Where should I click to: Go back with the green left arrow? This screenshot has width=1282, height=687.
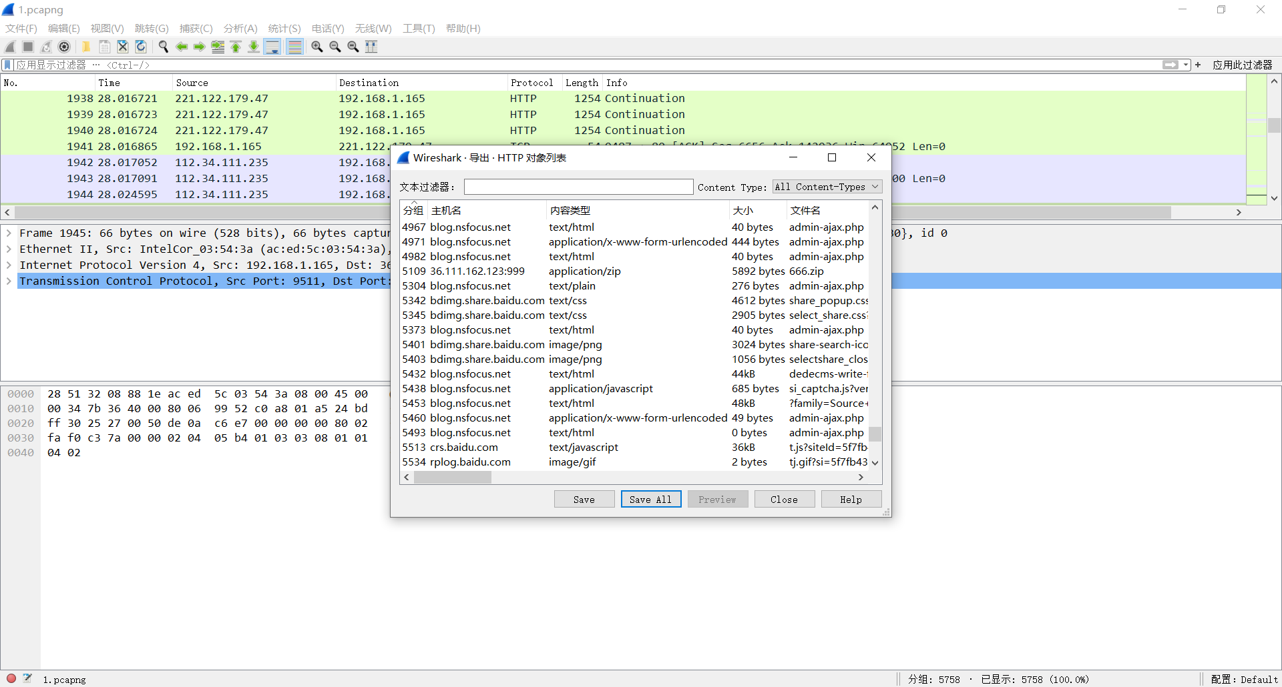[181, 47]
